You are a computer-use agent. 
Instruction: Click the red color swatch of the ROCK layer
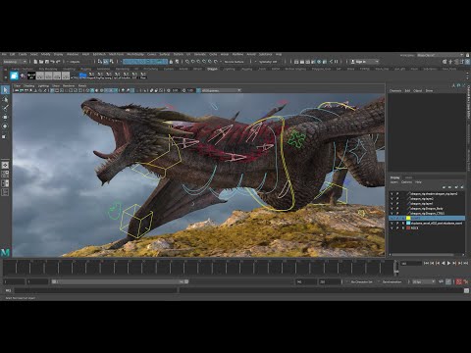coord(408,227)
